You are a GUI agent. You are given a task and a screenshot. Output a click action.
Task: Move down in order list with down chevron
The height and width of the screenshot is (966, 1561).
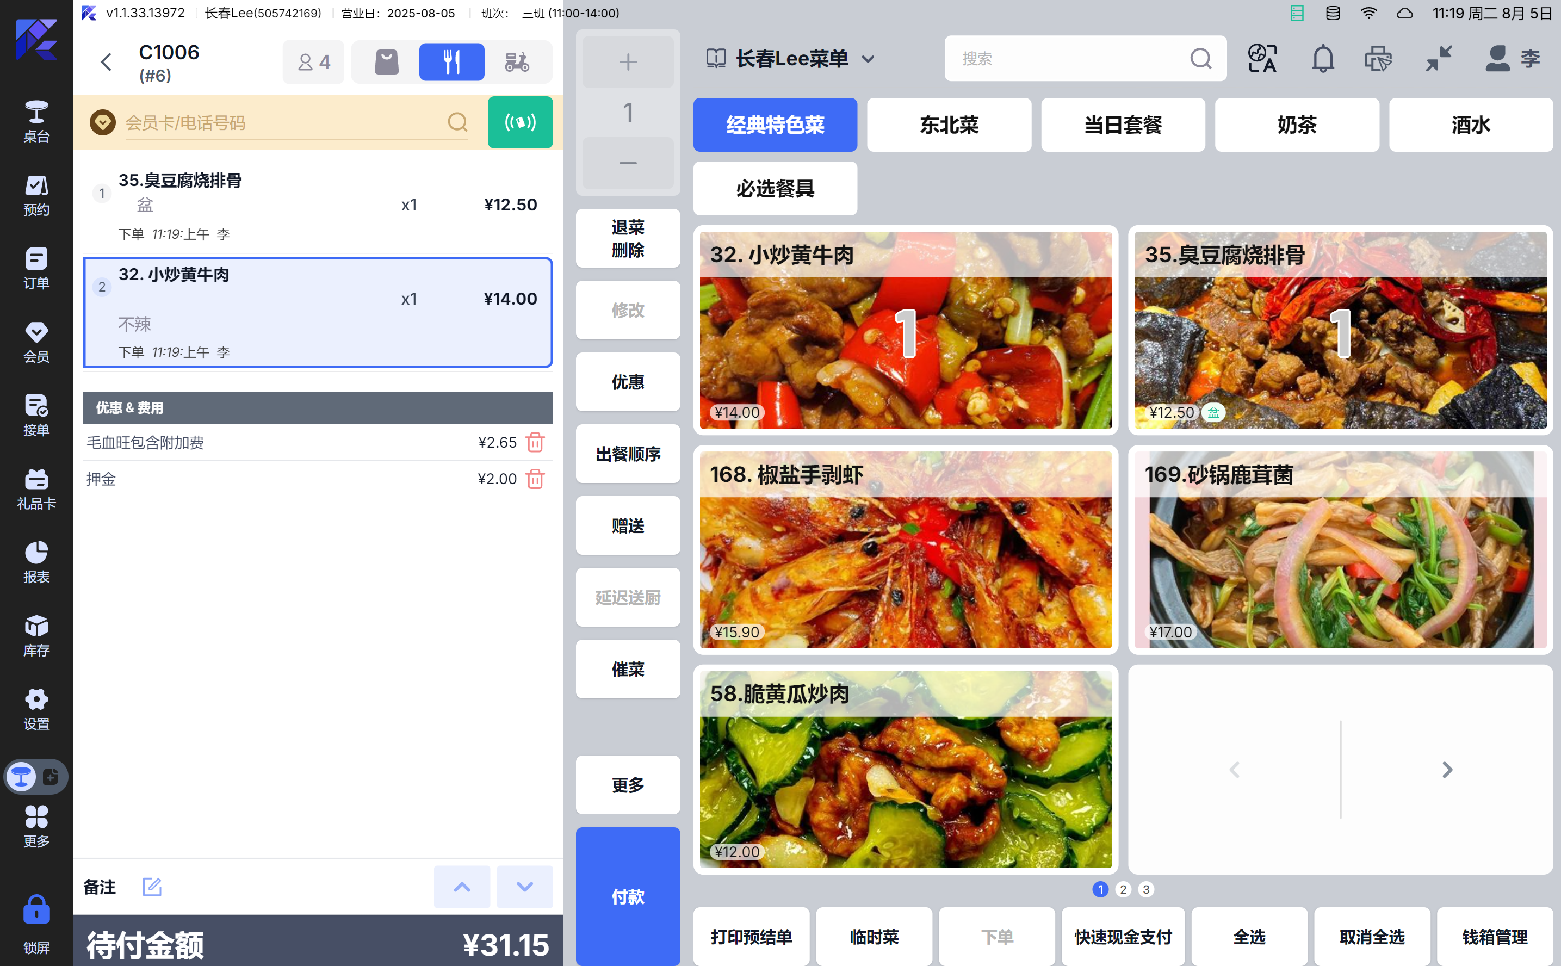pyautogui.click(x=524, y=886)
